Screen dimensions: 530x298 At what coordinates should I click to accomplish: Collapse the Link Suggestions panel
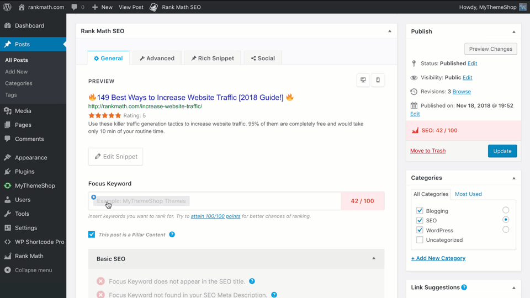click(514, 288)
